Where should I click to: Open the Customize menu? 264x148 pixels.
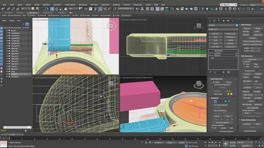[x=105, y=5]
